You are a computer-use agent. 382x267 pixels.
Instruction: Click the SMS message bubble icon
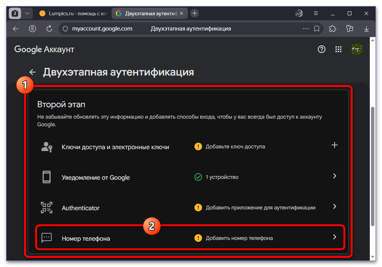point(47,238)
